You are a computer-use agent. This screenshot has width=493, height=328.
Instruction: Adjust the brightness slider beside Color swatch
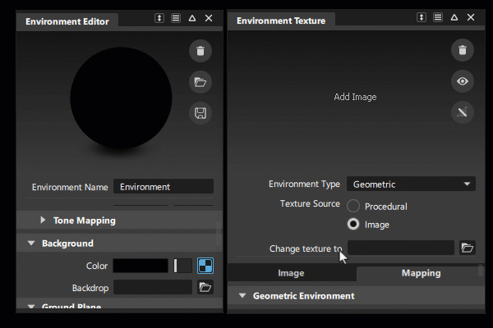182,266
